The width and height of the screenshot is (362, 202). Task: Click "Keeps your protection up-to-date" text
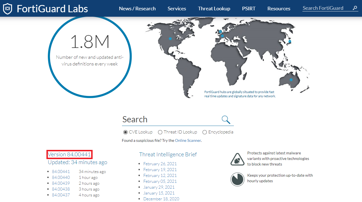tap(280, 178)
